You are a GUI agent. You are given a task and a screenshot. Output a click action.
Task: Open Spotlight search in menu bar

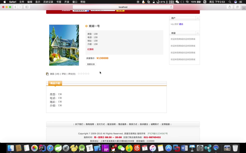tap(230, 2)
